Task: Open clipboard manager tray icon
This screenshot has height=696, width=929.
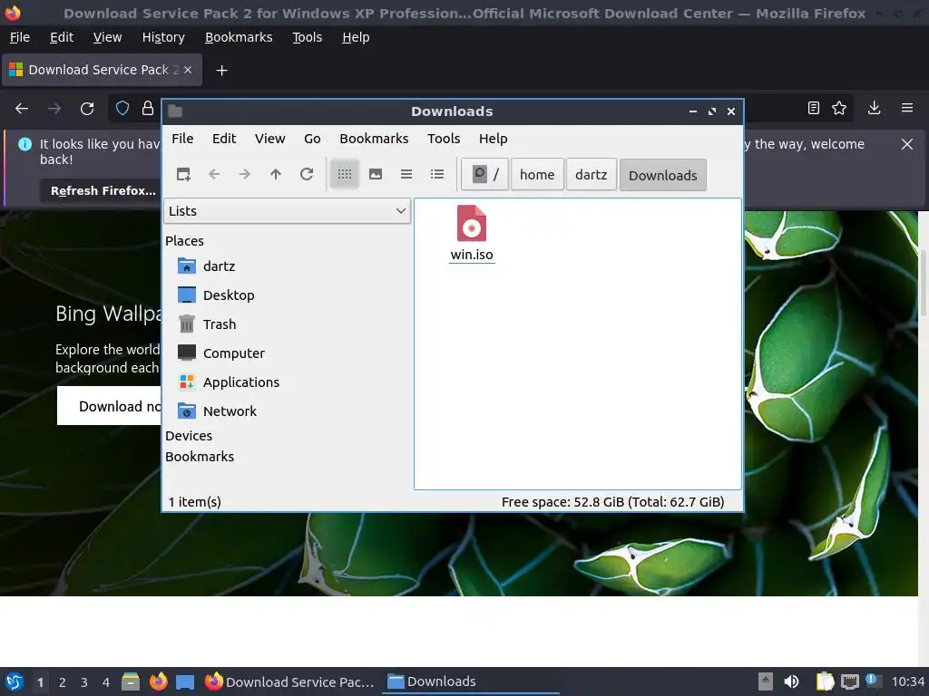Action: click(x=825, y=681)
